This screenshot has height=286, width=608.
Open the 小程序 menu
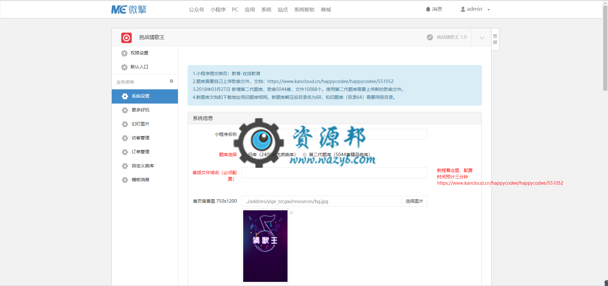[218, 10]
